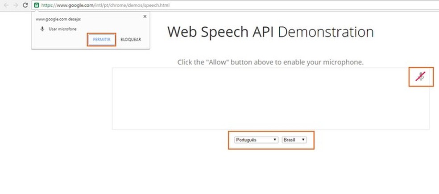Open the Português language dropdown

pos(256,140)
